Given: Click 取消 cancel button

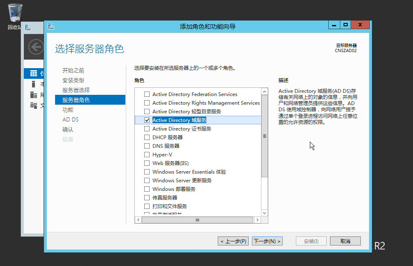Looking at the screenshot, I should tap(345, 241).
